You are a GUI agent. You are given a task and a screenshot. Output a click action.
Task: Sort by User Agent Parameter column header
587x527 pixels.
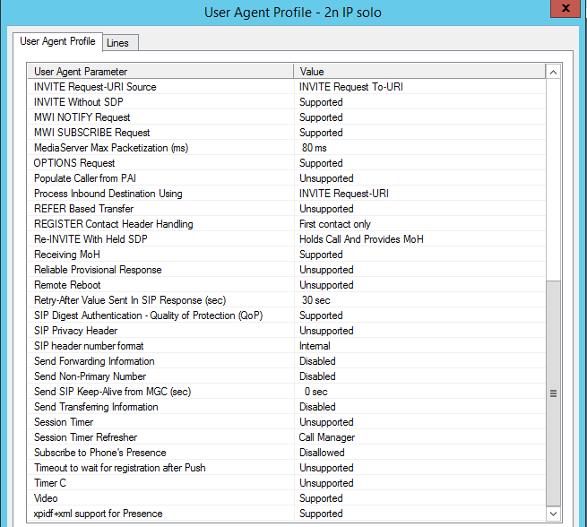(161, 72)
